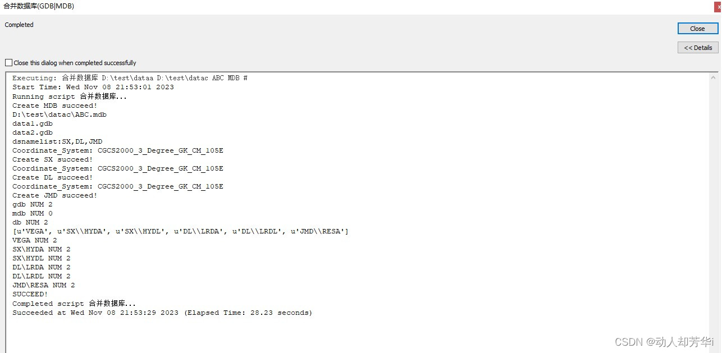Viewport: 722px width, 353px height.
Task: Click the ABC.mdb file path line
Action: pos(59,114)
